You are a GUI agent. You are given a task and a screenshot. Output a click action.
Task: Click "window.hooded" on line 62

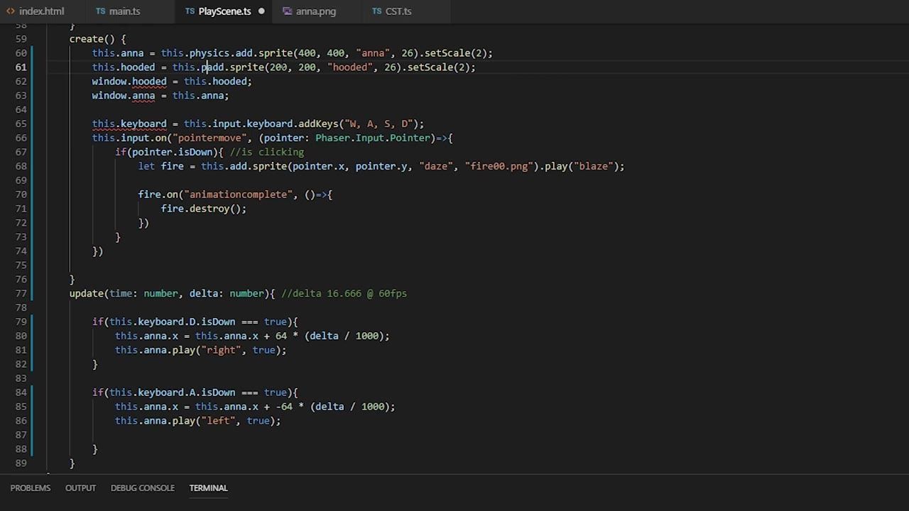[129, 82]
